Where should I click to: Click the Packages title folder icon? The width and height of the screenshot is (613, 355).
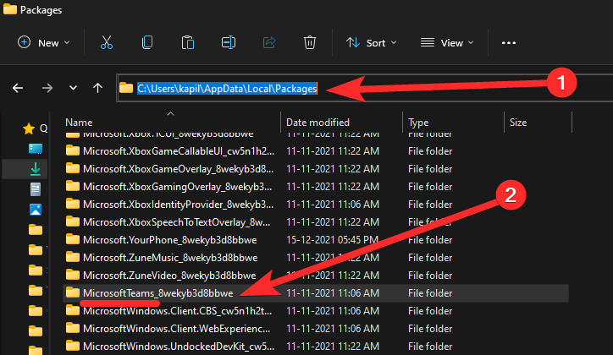pos(10,8)
